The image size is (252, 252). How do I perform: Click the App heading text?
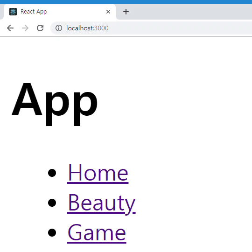54,104
